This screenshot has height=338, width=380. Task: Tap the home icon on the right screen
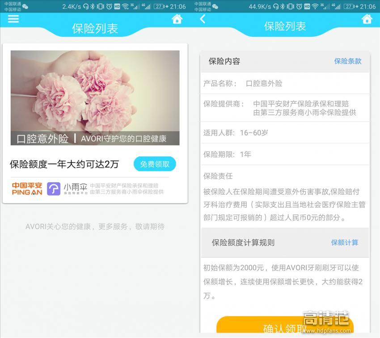coord(367,19)
